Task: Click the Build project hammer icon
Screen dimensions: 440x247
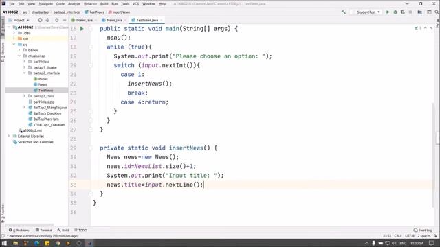Action: click(344, 12)
